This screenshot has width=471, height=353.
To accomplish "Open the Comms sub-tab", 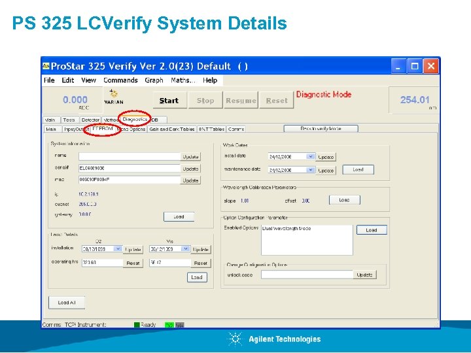I will [x=236, y=129].
